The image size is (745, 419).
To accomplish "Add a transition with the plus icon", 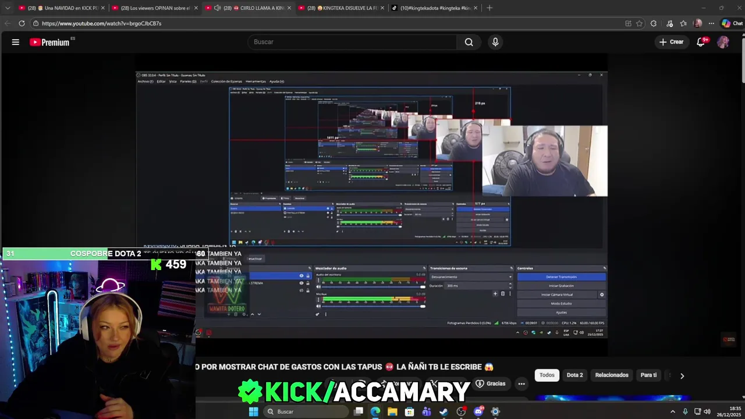I will (495, 294).
